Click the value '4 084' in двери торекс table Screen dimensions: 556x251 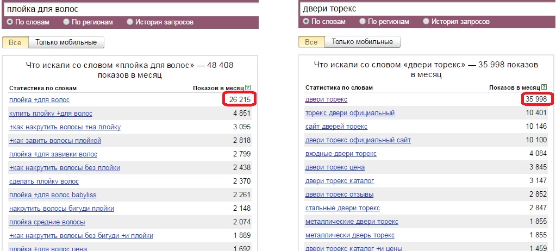[x=538, y=154]
